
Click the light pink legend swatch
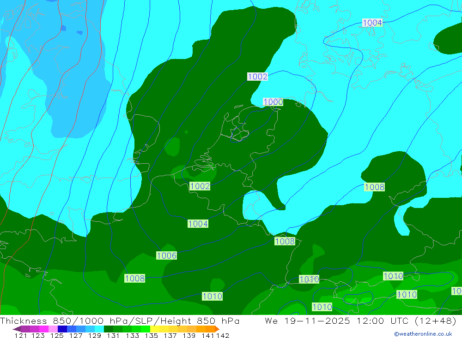point(53,329)
